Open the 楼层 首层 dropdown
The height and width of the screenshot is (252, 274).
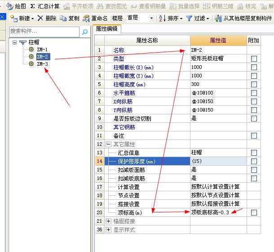tap(151, 18)
